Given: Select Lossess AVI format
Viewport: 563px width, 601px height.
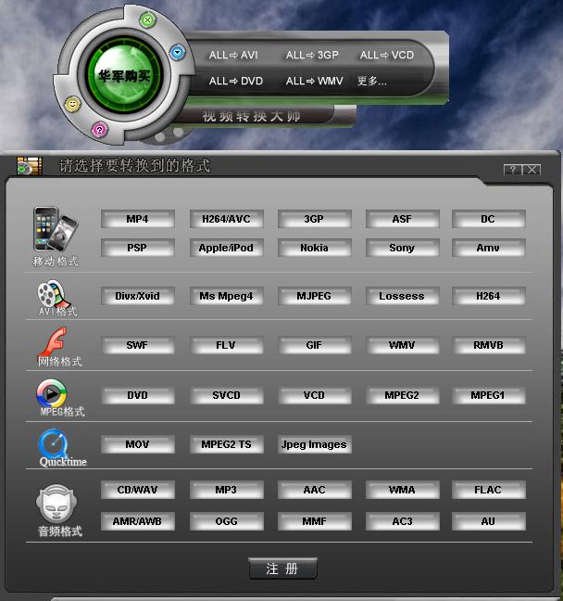Looking at the screenshot, I should coord(402,296).
